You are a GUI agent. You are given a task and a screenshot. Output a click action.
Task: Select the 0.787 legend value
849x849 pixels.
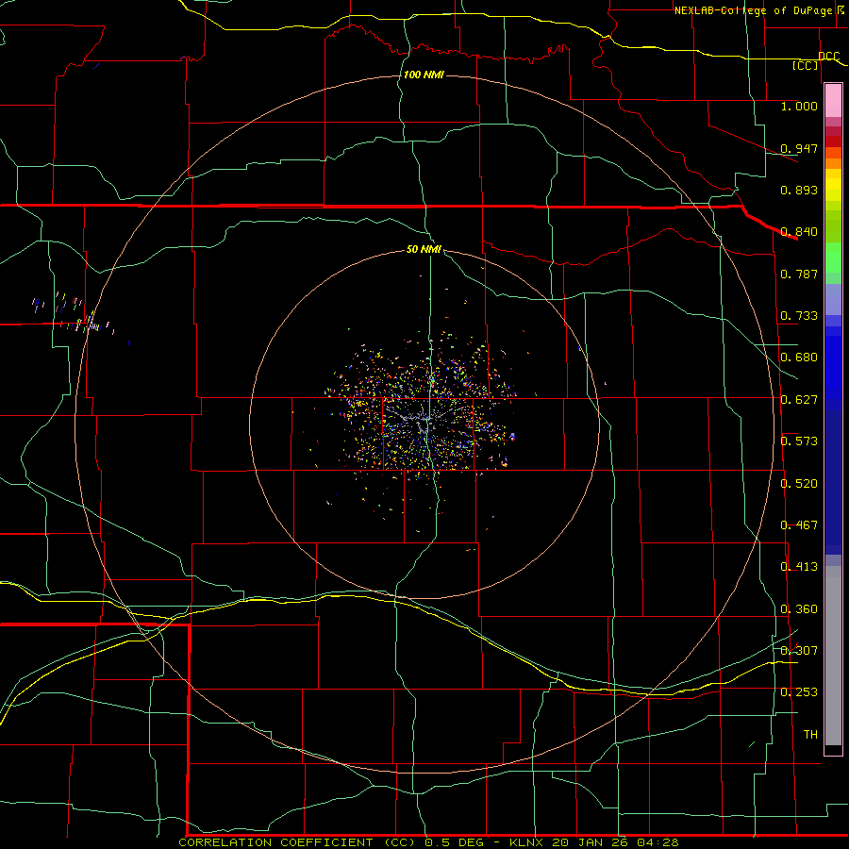[799, 274]
